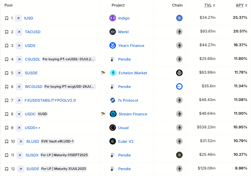Open the Stream Finance project link

pyautogui.click(x=133, y=114)
